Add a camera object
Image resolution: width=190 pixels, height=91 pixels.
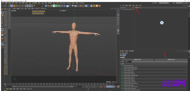(70, 6)
